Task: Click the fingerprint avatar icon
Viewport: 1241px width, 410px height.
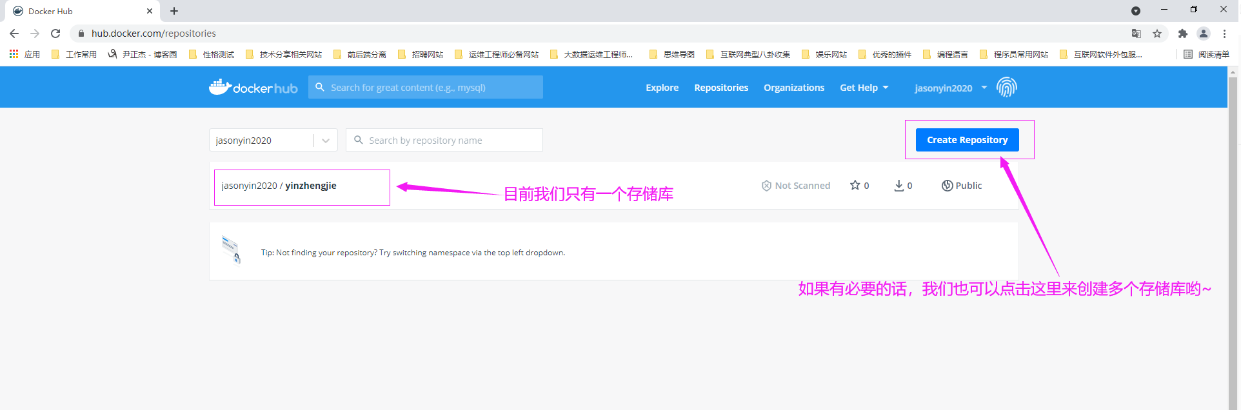Action: pyautogui.click(x=1006, y=87)
